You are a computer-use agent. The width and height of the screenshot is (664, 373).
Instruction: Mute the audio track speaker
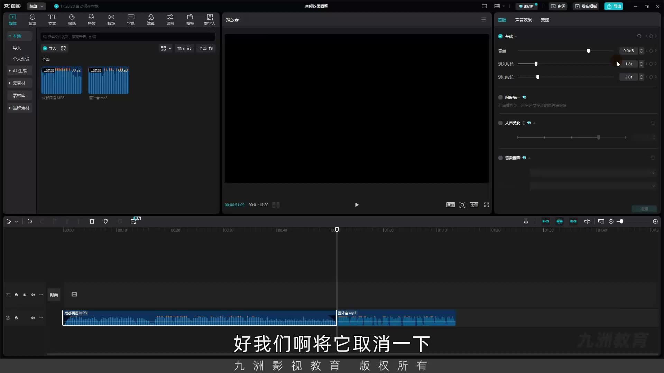pos(33,318)
